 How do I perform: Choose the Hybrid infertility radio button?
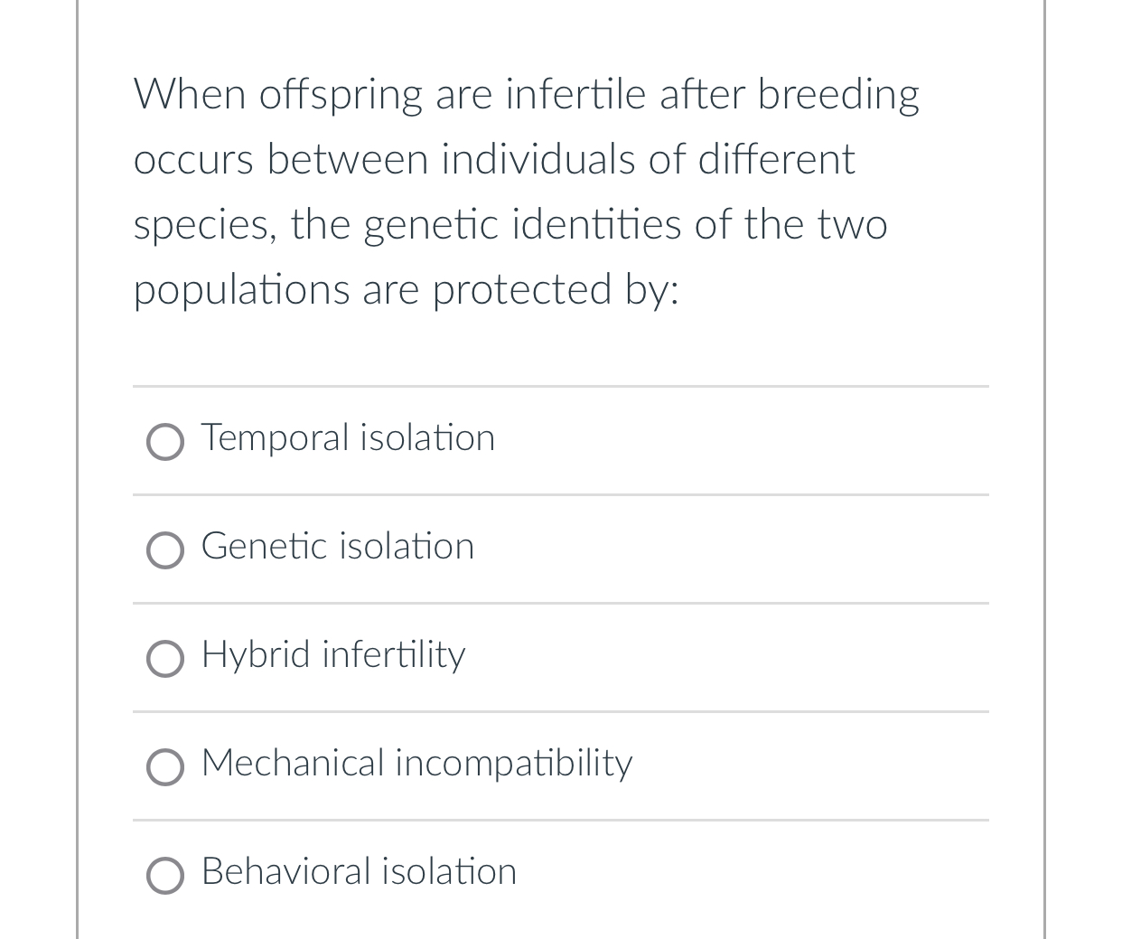tap(165, 659)
